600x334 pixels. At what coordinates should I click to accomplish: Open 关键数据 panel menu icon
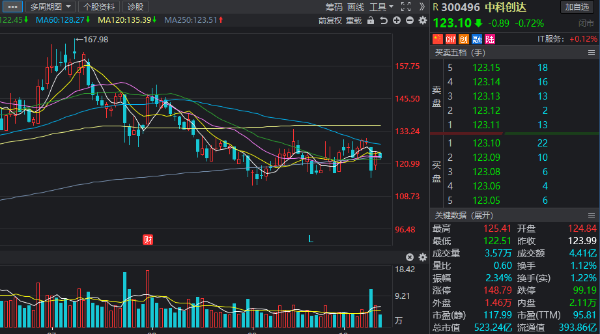(x=591, y=215)
